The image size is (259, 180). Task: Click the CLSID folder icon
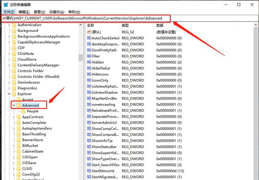[19, 169]
